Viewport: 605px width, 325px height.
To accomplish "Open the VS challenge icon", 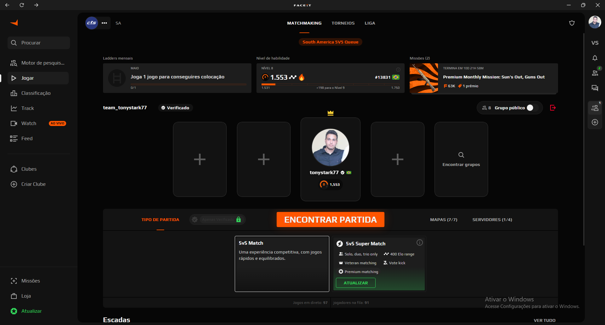I will point(595,43).
